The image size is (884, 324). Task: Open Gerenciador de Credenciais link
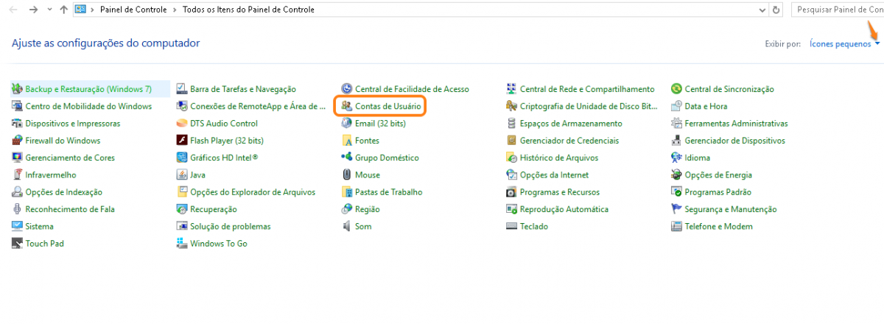[x=569, y=141]
